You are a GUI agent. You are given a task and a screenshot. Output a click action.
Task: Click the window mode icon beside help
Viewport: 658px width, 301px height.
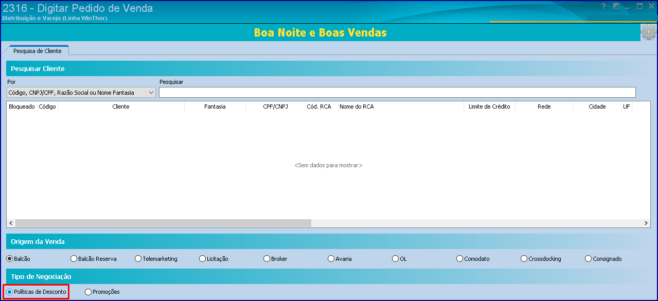[616, 6]
